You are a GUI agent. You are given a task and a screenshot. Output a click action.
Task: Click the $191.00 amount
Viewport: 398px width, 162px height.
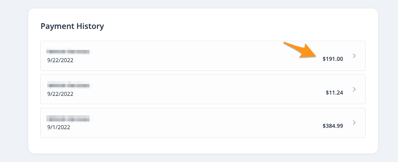[333, 59]
